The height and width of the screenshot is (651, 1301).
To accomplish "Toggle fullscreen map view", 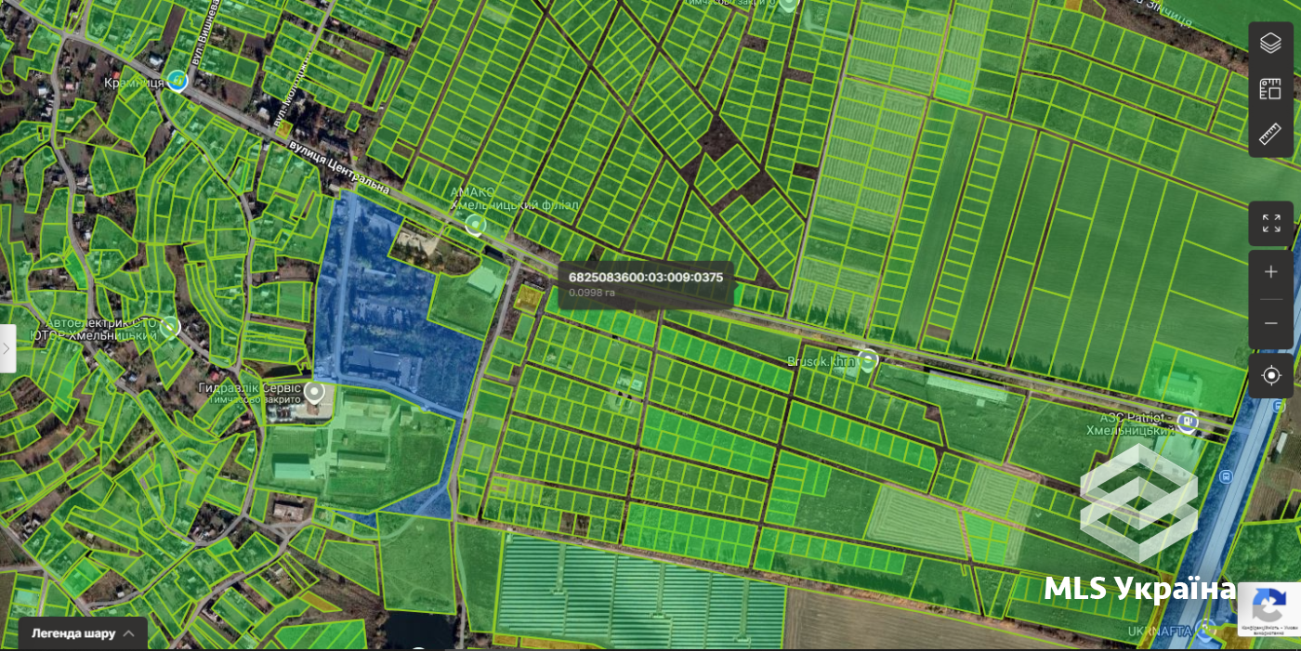I will pyautogui.click(x=1270, y=224).
